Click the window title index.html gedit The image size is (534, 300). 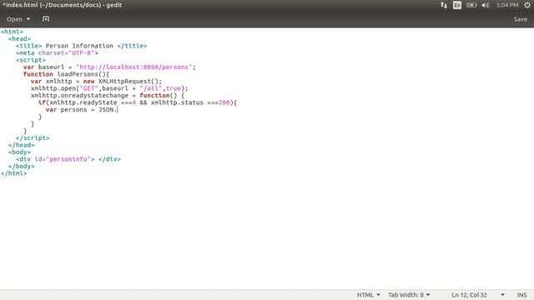[63, 5]
